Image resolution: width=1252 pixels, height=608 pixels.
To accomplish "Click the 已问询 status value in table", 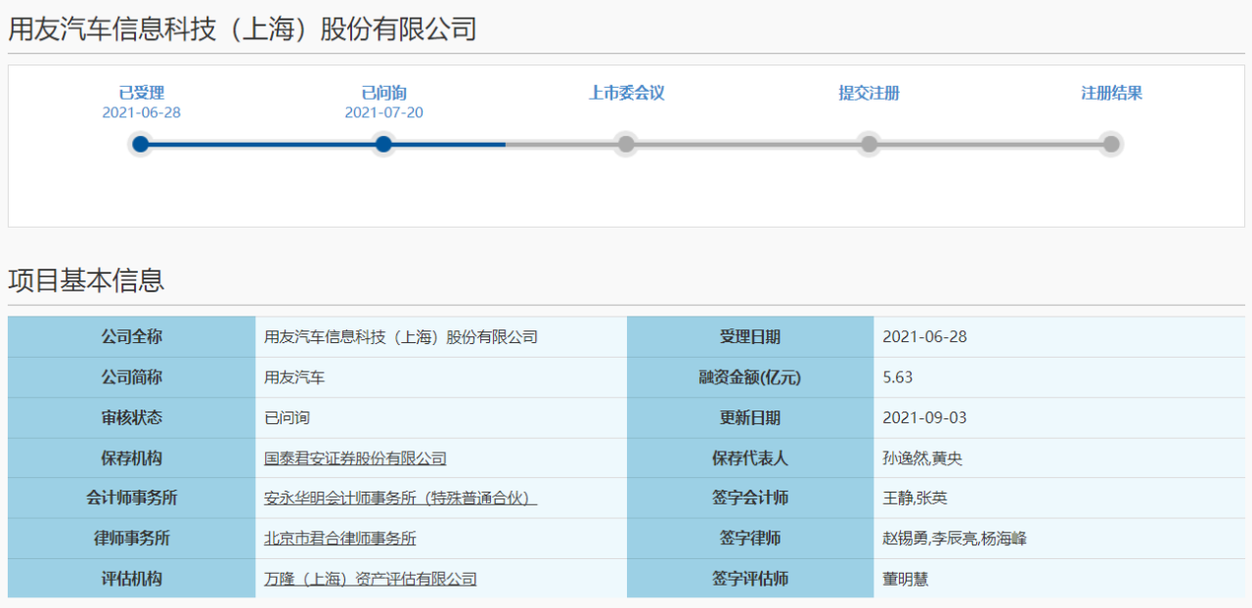I will click(x=288, y=417).
